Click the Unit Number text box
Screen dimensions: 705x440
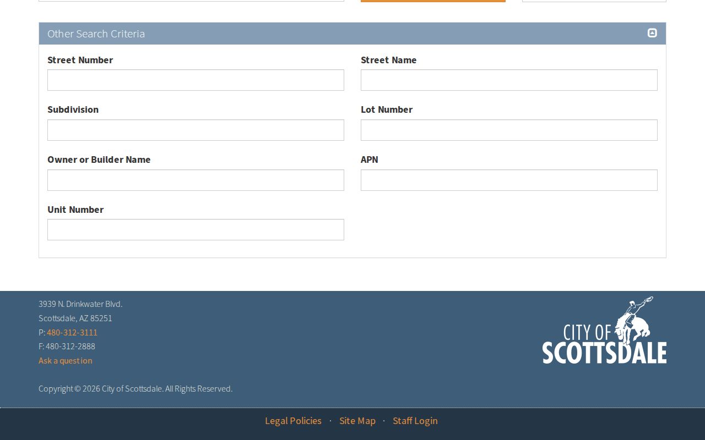[x=196, y=230]
